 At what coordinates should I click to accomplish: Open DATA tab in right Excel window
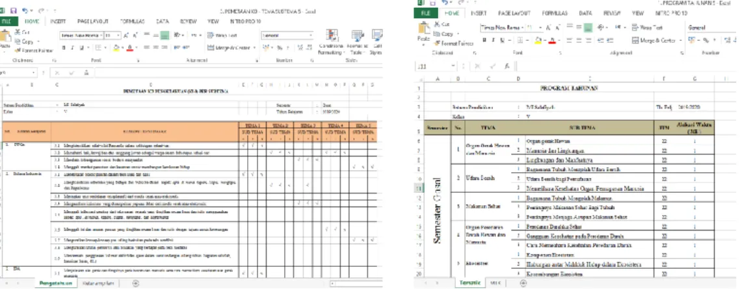coord(586,13)
